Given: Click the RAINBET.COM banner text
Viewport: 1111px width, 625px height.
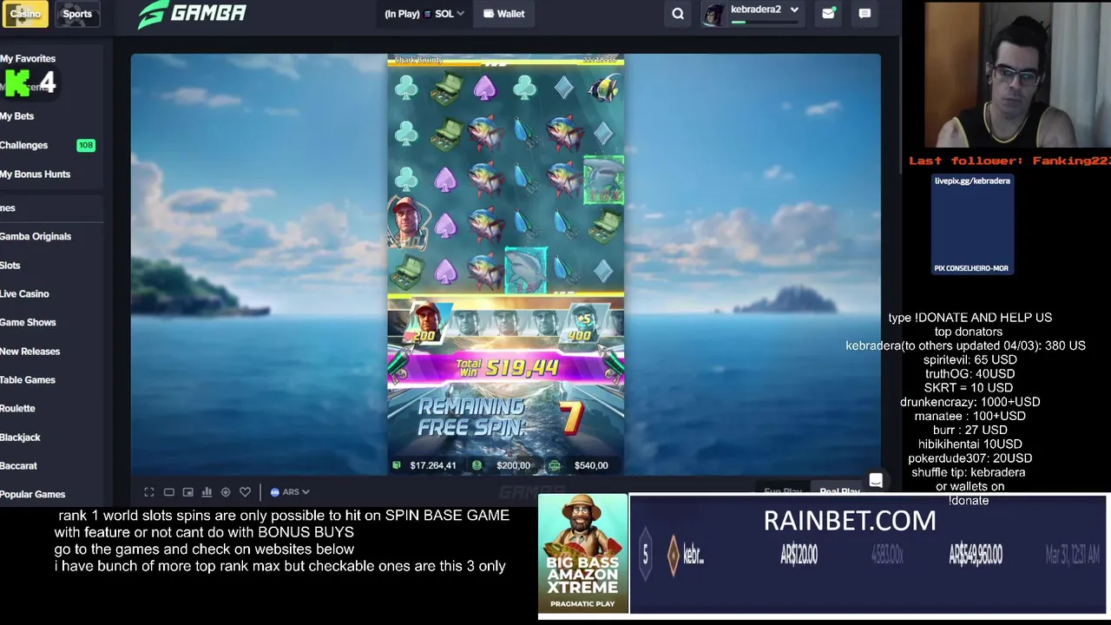Looking at the screenshot, I should pos(850,520).
